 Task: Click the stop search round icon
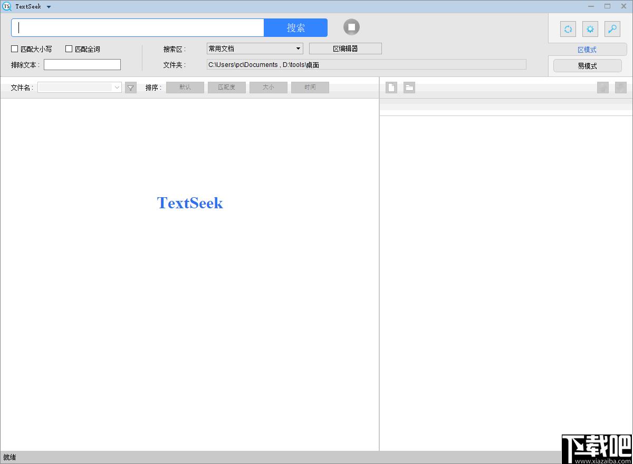[351, 27]
